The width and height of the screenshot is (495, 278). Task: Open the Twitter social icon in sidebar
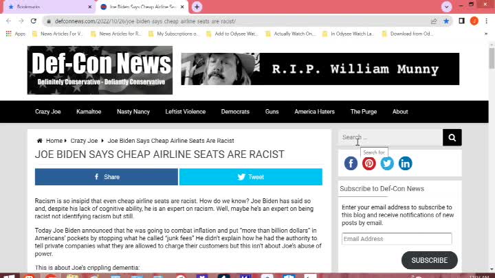point(387,163)
